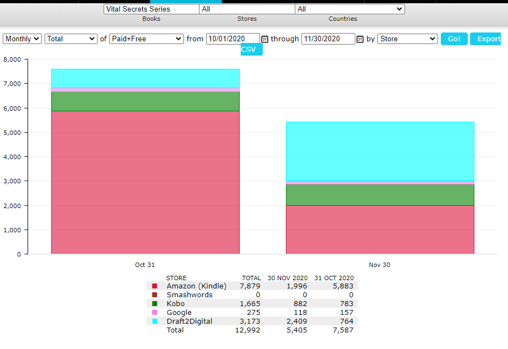Click the Stores field showing All
This screenshot has width=508, height=349.
pyautogui.click(x=247, y=9)
